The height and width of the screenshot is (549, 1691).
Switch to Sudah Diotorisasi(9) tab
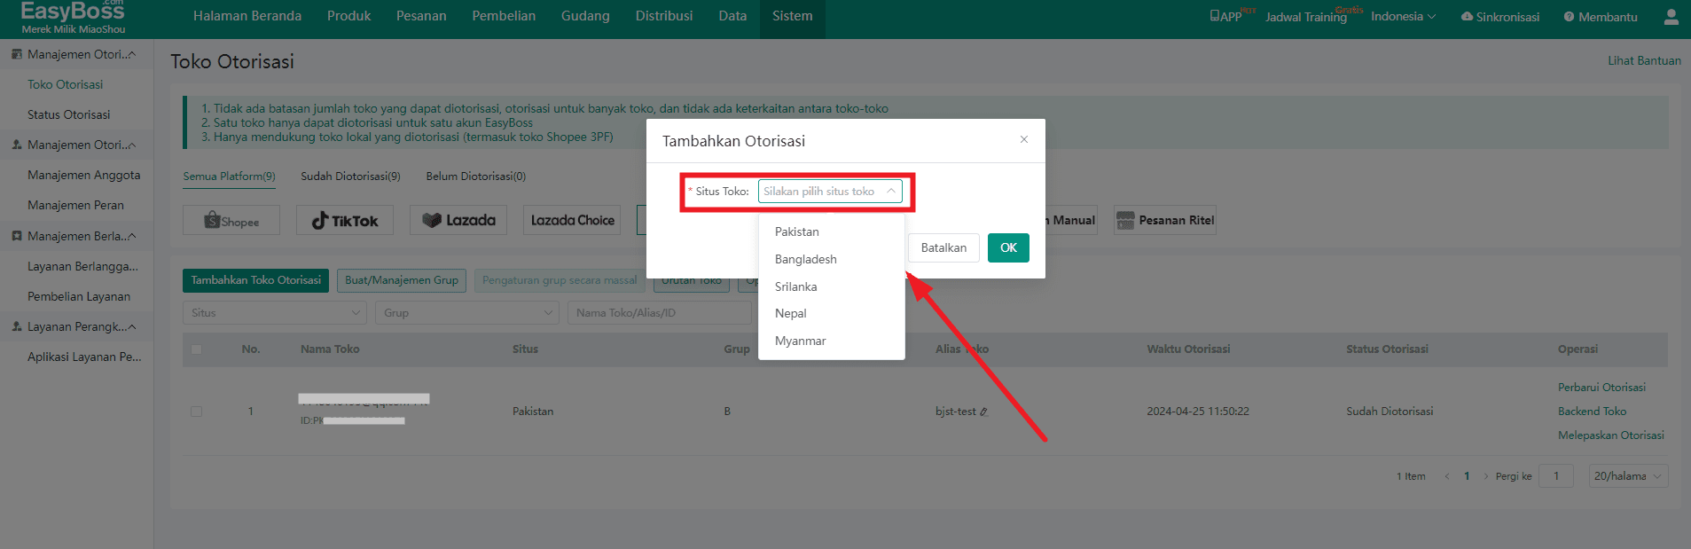pos(350,176)
